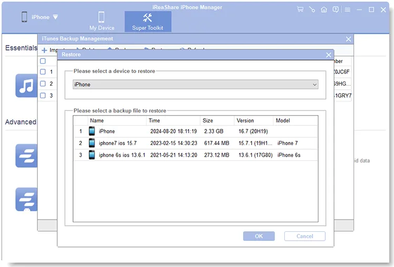Open the feedback help icon

pyautogui.click(x=336, y=9)
